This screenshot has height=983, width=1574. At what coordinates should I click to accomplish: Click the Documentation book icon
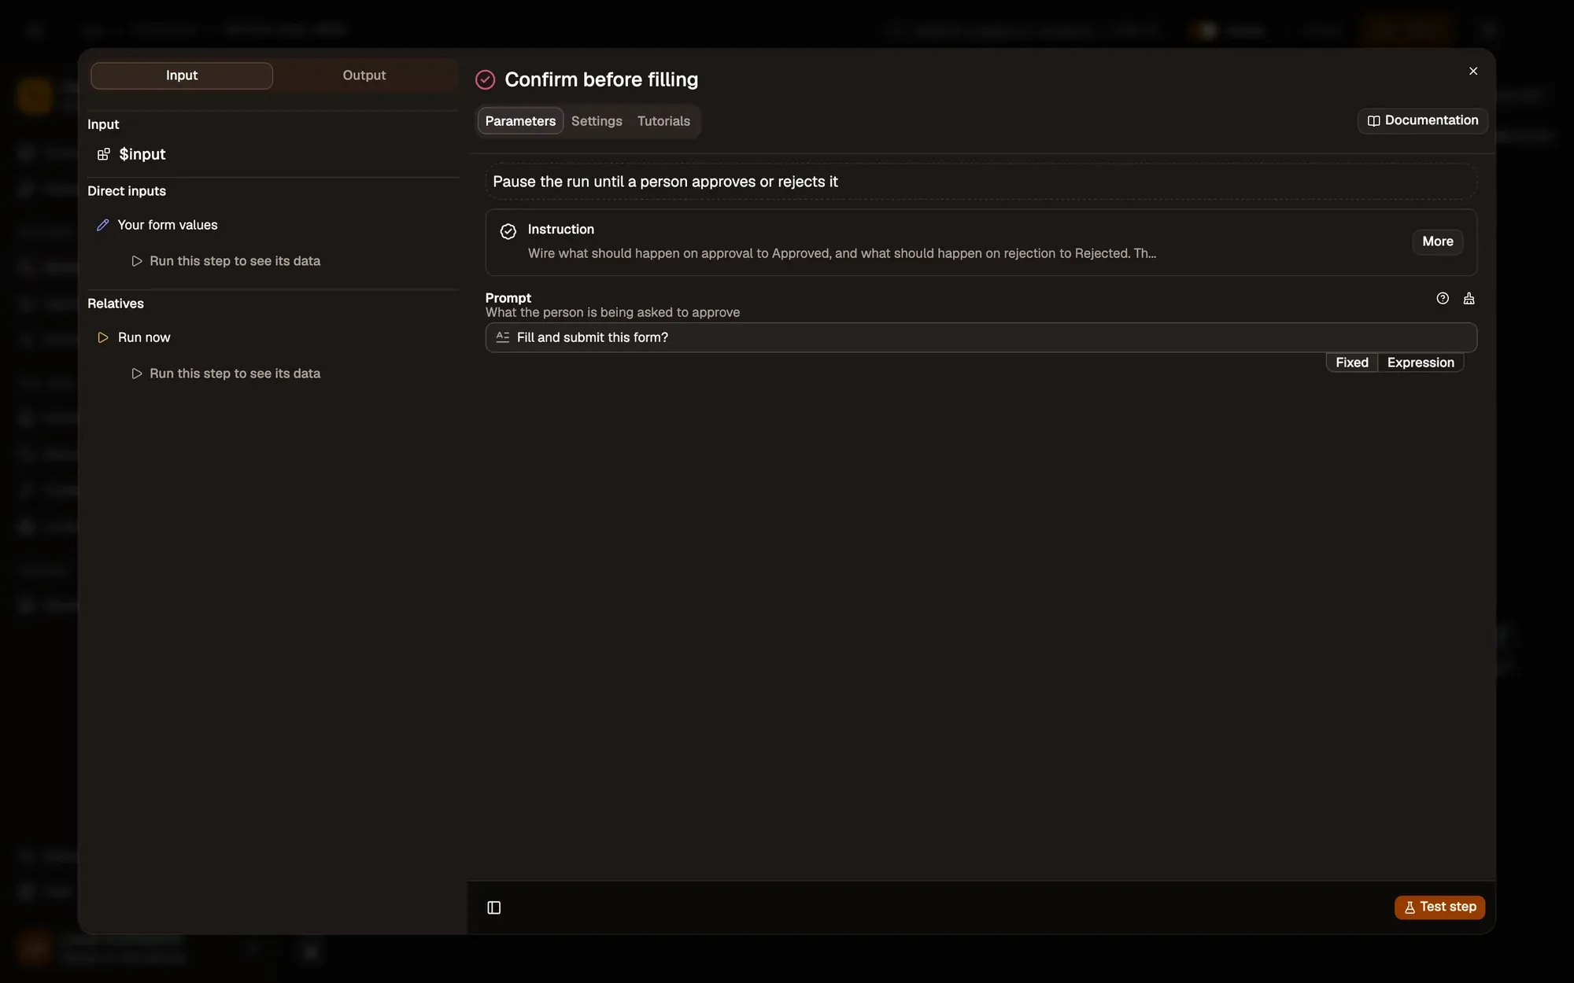pyautogui.click(x=1373, y=120)
